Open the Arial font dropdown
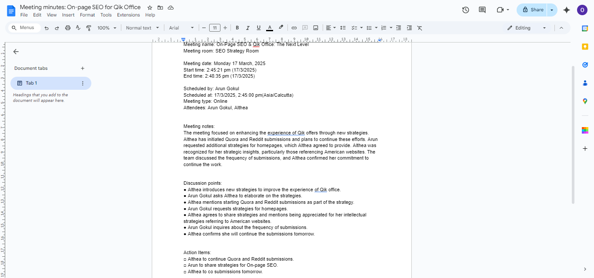 [x=181, y=28]
